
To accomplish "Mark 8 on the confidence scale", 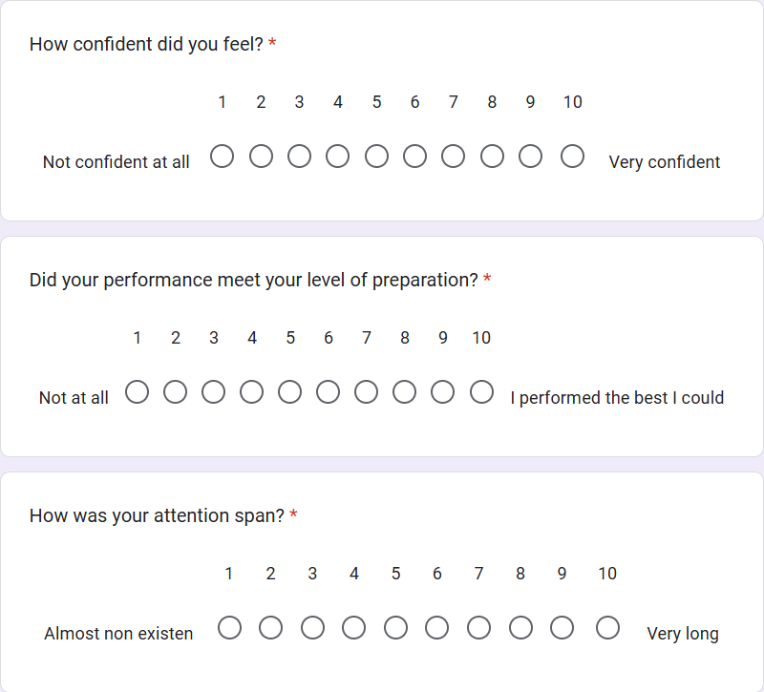I will coord(492,157).
